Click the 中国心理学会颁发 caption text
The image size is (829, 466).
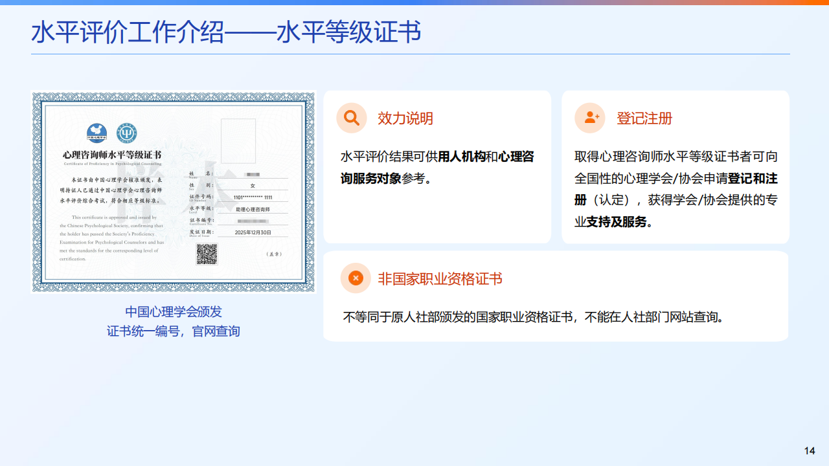click(x=173, y=312)
